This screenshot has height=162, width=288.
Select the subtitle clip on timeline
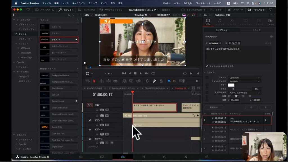click(x=154, y=107)
